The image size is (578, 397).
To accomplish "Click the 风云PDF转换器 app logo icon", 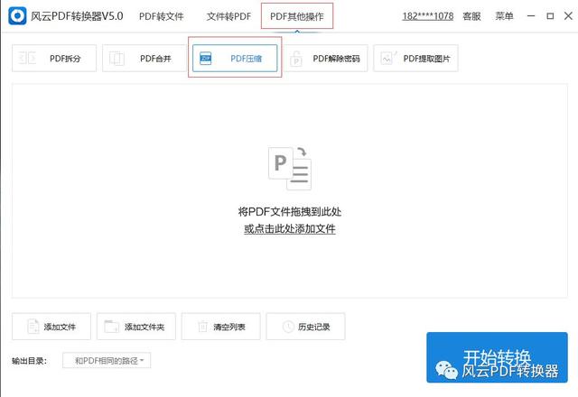I will [17, 16].
